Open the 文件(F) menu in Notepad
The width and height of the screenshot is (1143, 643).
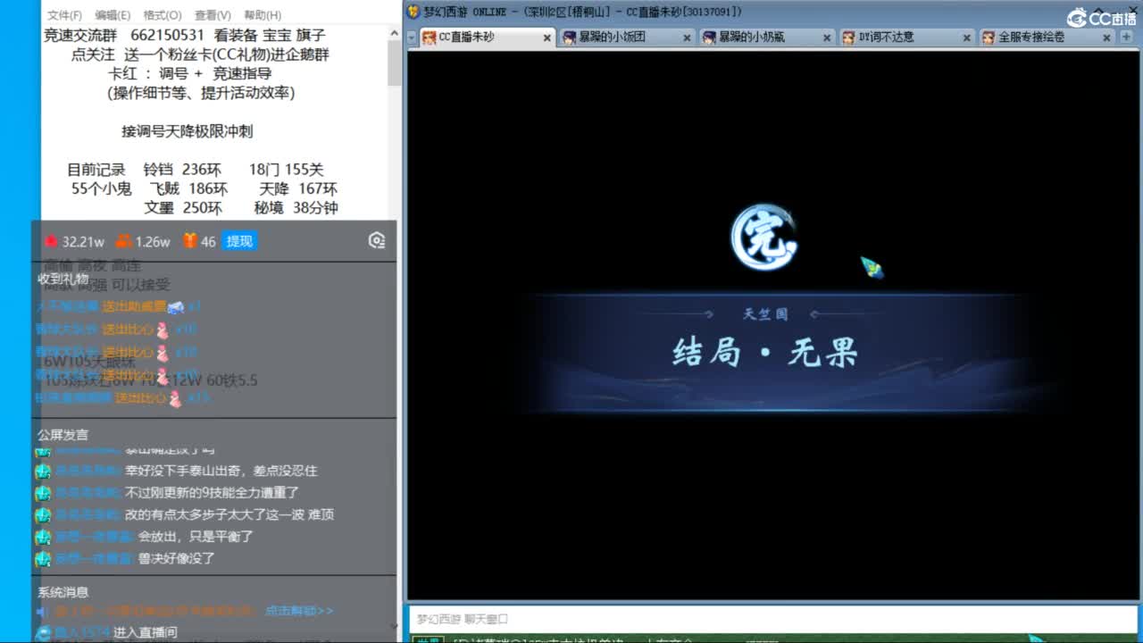pyautogui.click(x=64, y=15)
